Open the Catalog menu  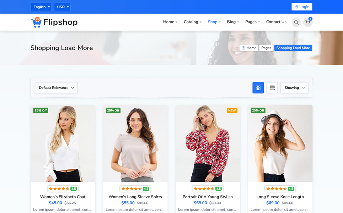tap(192, 22)
